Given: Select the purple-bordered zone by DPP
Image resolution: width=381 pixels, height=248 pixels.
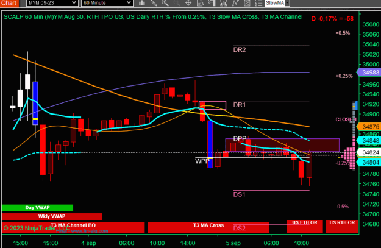Looking at the screenshot, I should pyautogui.click(x=282, y=145).
